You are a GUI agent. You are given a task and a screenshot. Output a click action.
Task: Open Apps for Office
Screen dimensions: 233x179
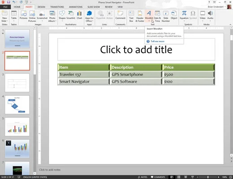[x=89, y=16]
